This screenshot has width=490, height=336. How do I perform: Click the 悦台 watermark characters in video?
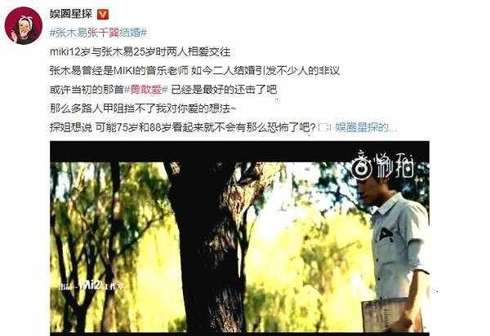pyautogui.click(x=394, y=166)
